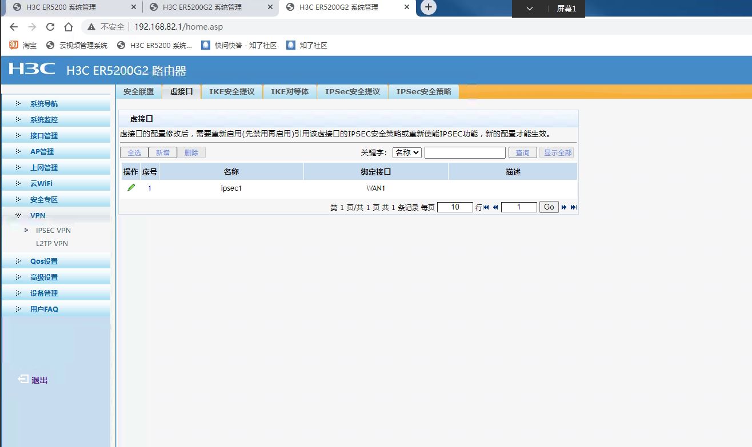
Task: Click the 屏幕1 screen label
Action: tap(566, 9)
